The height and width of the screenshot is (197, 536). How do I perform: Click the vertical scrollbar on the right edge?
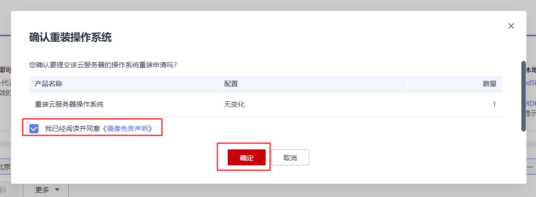tap(524, 96)
